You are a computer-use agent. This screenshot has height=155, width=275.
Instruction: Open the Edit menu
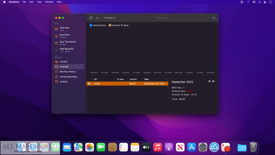(x=31, y=2)
